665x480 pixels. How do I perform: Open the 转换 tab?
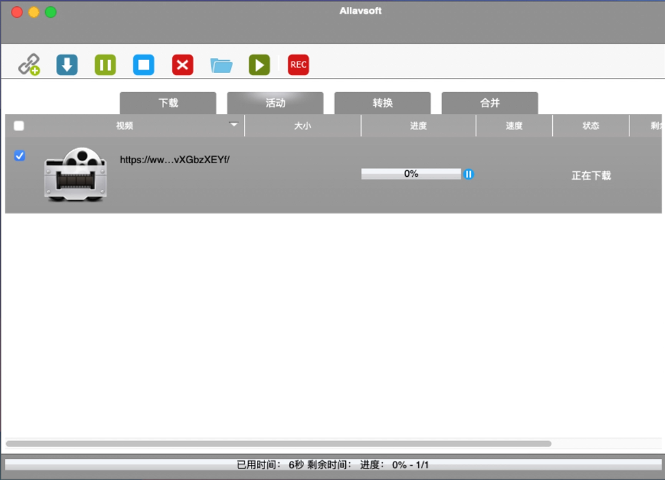pyautogui.click(x=382, y=103)
